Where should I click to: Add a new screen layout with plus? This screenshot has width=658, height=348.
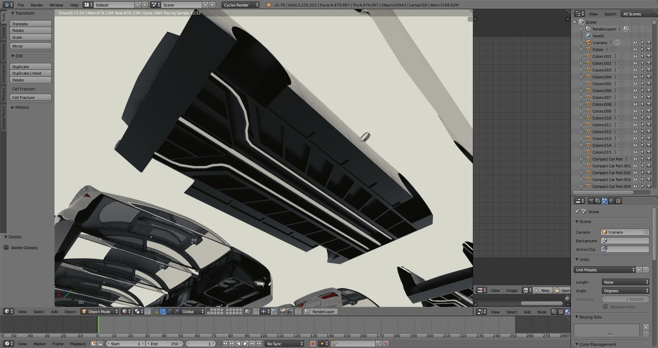point(138,5)
